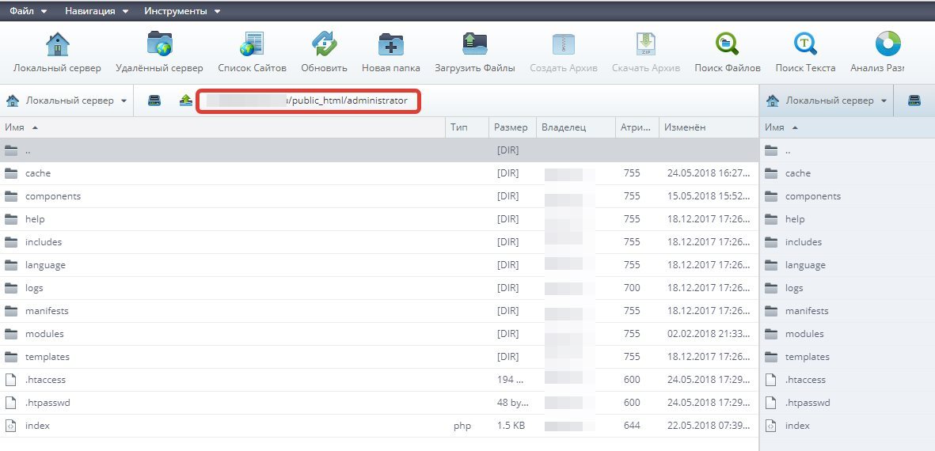Click the drive icon beside left panel dropdown
Screen dimensions: 935x451
(154, 100)
